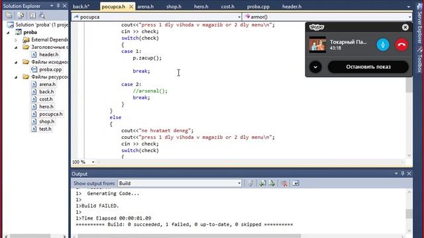424x238 pixels.
Task: Click 'Time Elapsed 00:00:01.09' output line
Action: coord(113,218)
